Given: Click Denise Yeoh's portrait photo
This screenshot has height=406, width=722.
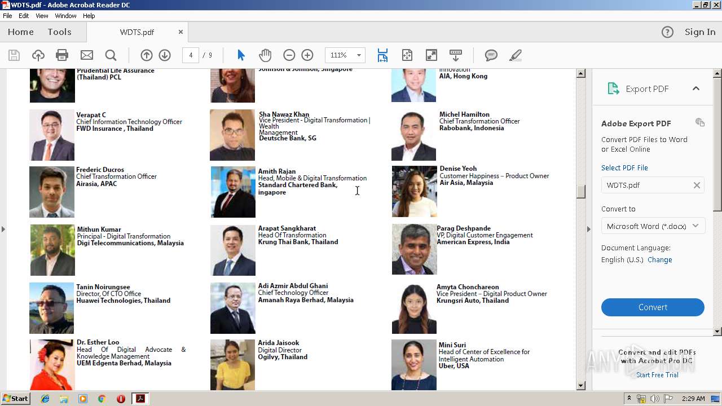Looking at the screenshot, I should pos(415,192).
